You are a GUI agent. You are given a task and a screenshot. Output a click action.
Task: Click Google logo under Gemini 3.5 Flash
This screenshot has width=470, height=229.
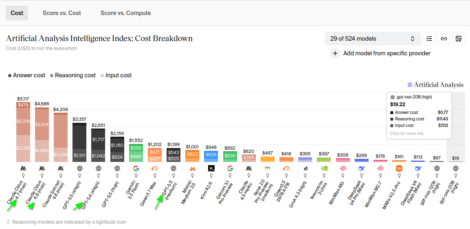(x=136, y=168)
